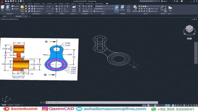This screenshot has height=111, width=198.
Task: Click the Help question mark icon
Action: tap(182, 1)
